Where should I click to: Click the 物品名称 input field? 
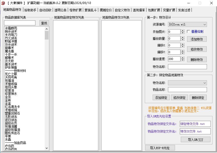(x=187, y=89)
